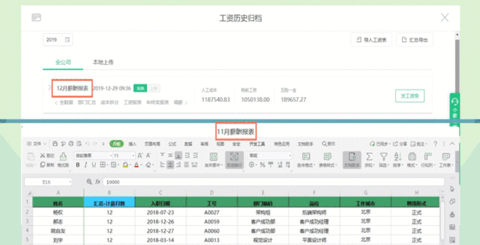
Task: Open the red font color swatch
Action: pos(137,165)
